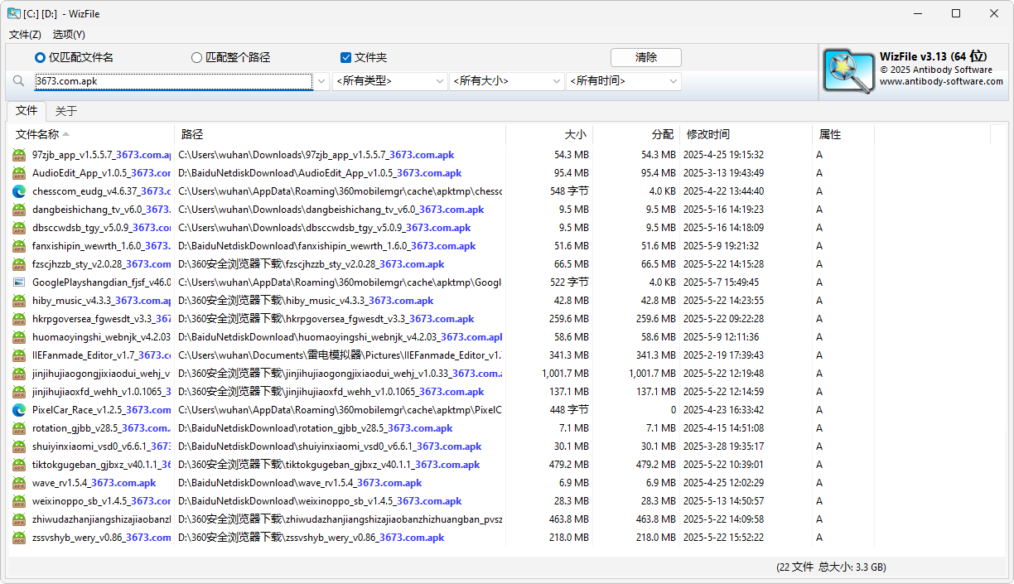1014x584 pixels.
Task: Click the date 2025-5-13 14:50:57
Action: click(723, 501)
